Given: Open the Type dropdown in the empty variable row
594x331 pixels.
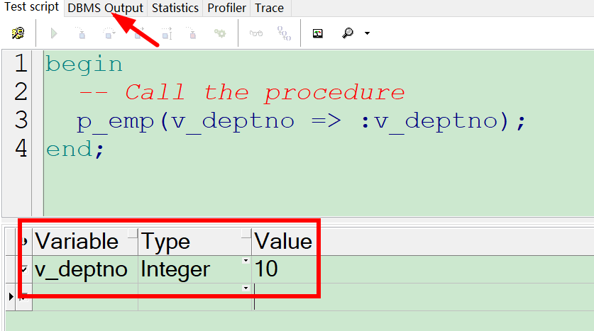Looking at the screenshot, I should tap(246, 288).
